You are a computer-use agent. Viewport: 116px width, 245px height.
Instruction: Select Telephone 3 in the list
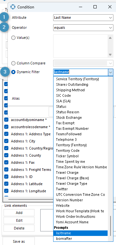click(x=66, y=139)
